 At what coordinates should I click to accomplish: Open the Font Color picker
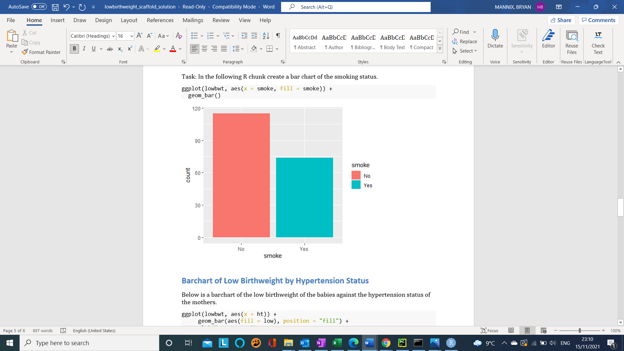tap(178, 49)
